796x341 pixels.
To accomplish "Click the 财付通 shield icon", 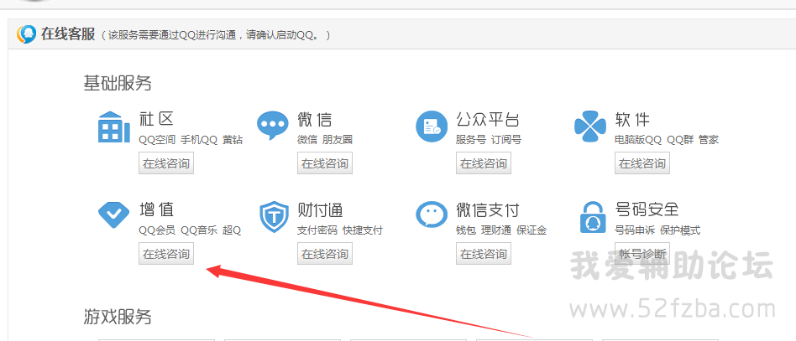I will point(274,217).
